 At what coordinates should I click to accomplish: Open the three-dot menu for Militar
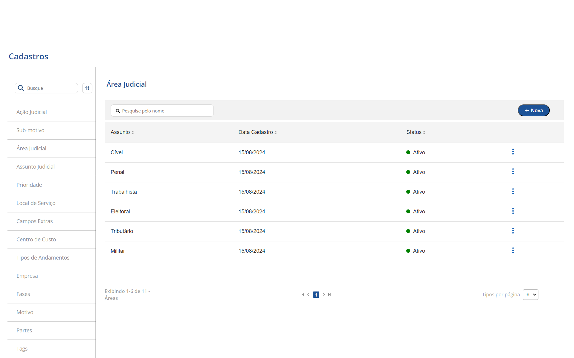point(513,250)
